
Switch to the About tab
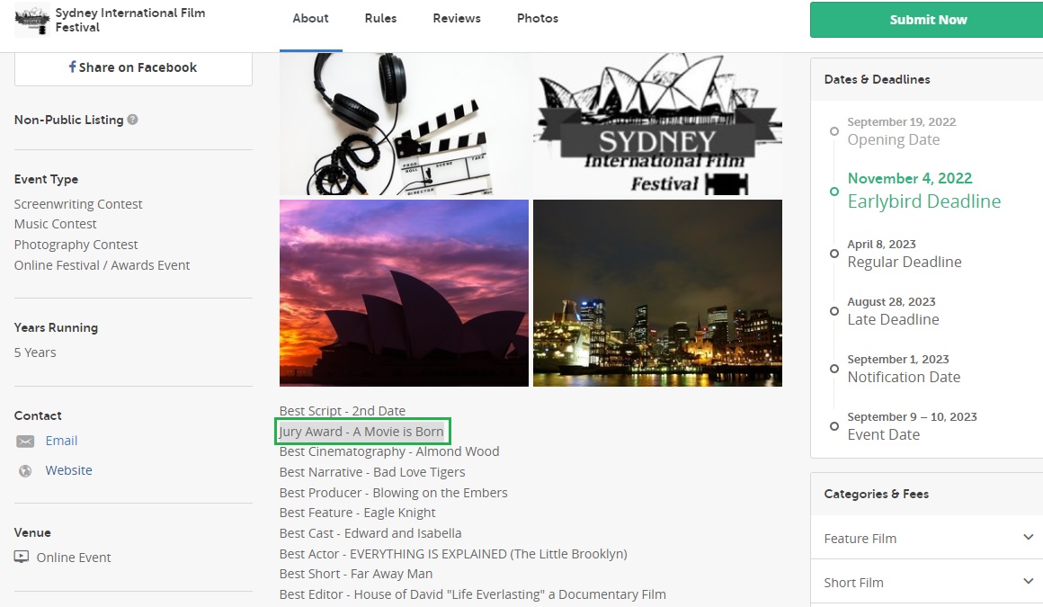coord(310,19)
